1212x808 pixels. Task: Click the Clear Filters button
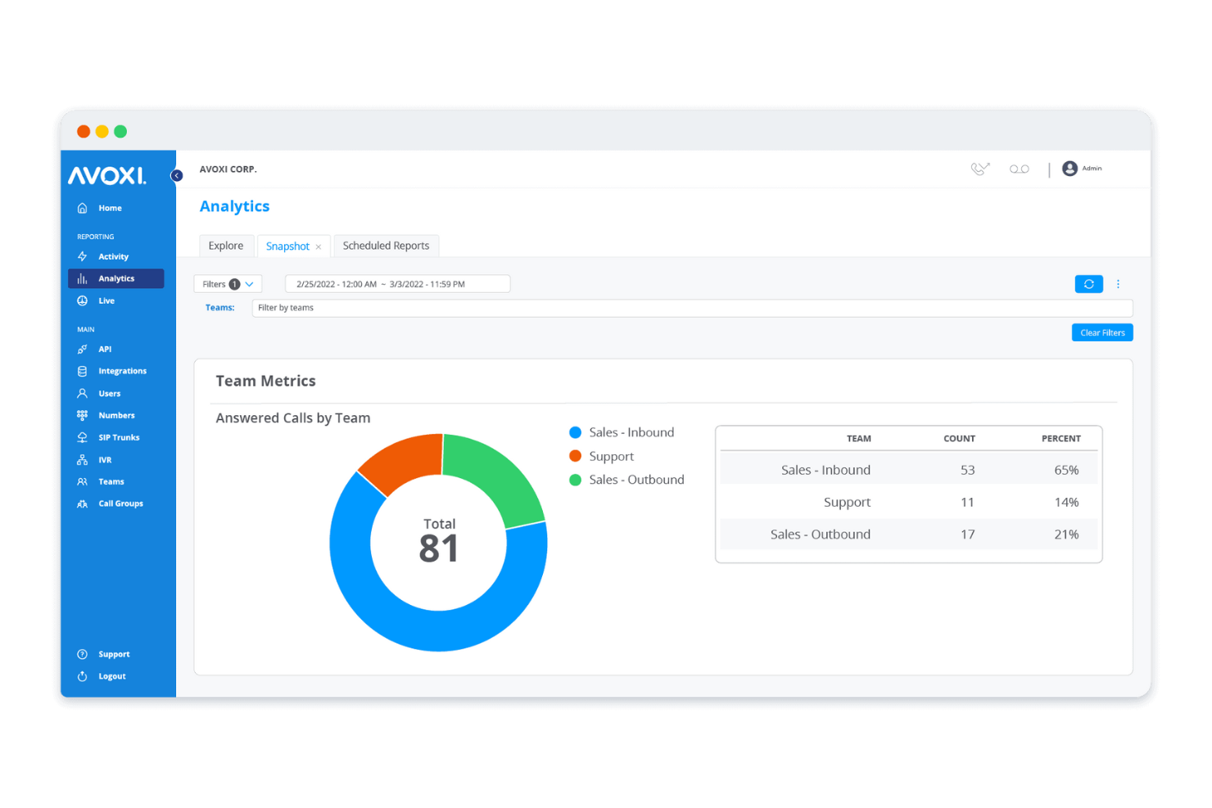[1102, 332]
